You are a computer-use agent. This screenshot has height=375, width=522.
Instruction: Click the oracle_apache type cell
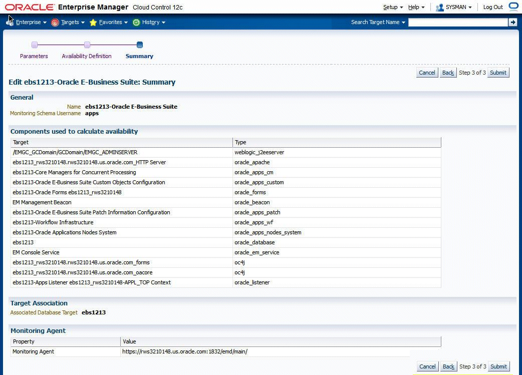tap(337, 162)
